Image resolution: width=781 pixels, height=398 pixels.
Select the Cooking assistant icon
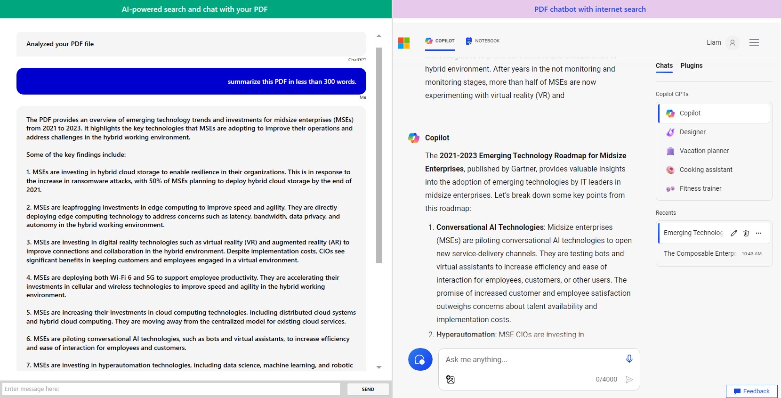pos(670,170)
